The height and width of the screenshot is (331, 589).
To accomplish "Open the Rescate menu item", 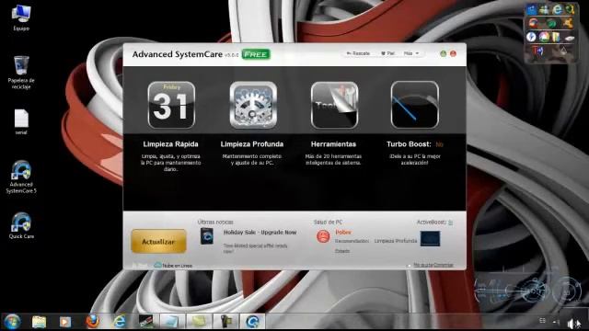I will (x=358, y=53).
